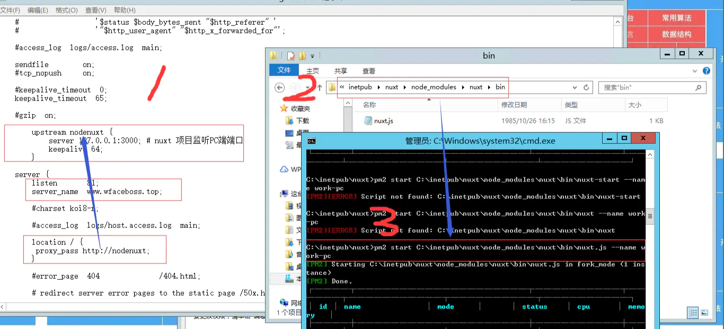Select the Downloads (下载) folder in navigation pane
Screen dimensions: 724x329
click(x=297, y=121)
